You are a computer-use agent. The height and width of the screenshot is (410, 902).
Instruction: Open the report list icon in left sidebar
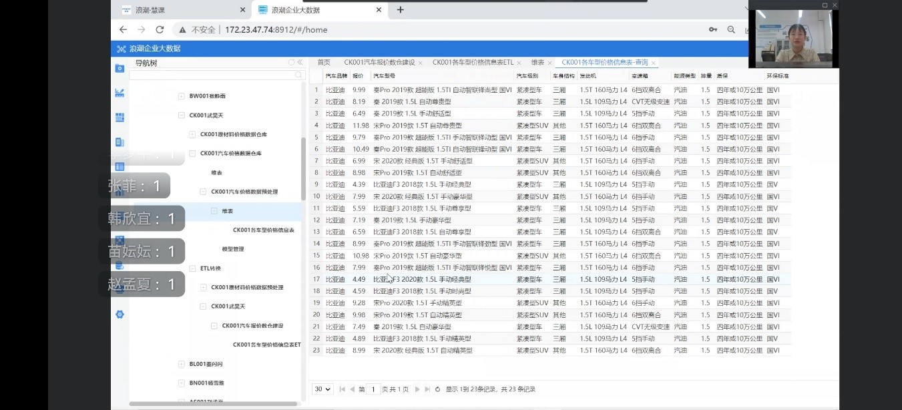point(120,142)
